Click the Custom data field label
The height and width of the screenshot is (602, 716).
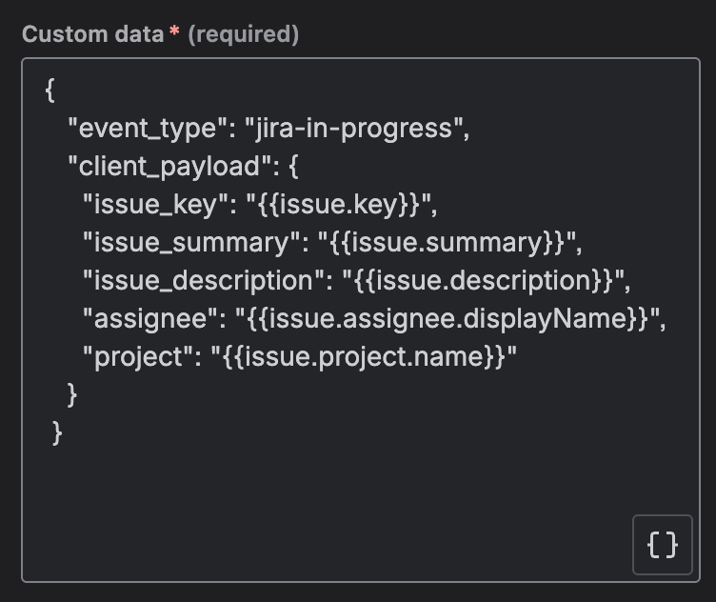click(92, 35)
